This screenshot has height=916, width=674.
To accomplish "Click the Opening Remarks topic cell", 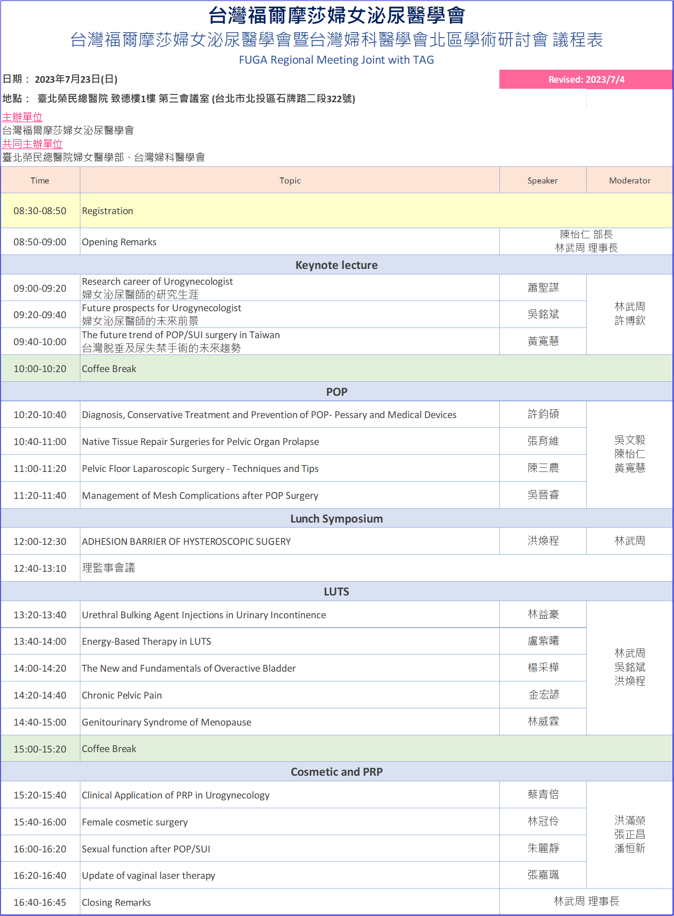I will (x=119, y=242).
